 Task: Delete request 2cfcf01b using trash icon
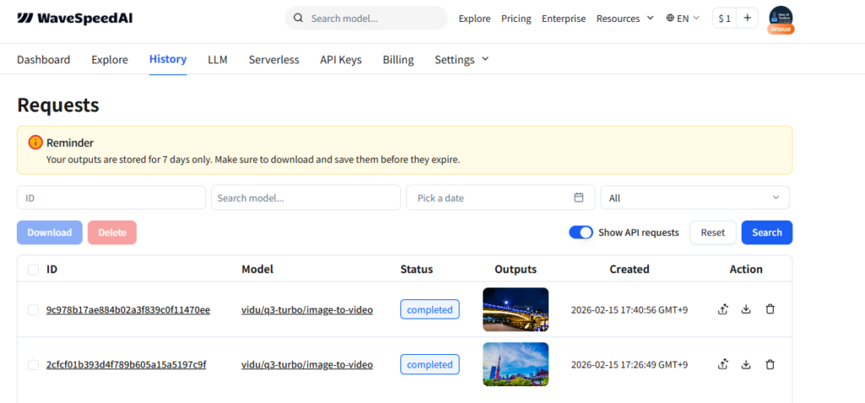pyautogui.click(x=770, y=364)
